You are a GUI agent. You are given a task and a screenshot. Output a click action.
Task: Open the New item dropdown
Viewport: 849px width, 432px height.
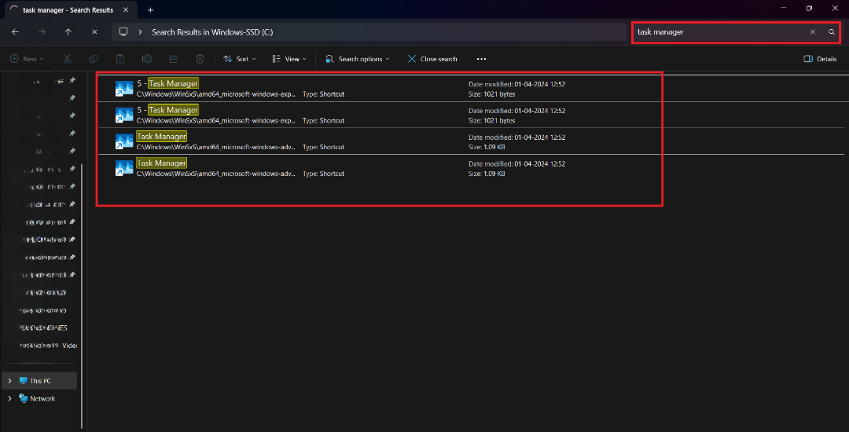tap(27, 59)
